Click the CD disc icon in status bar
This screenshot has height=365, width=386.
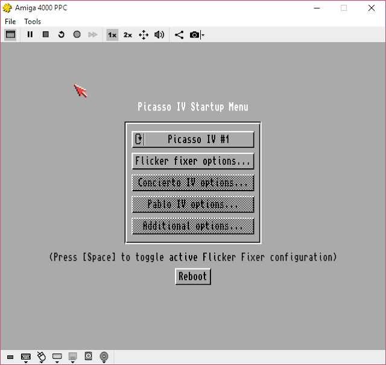[x=104, y=356]
